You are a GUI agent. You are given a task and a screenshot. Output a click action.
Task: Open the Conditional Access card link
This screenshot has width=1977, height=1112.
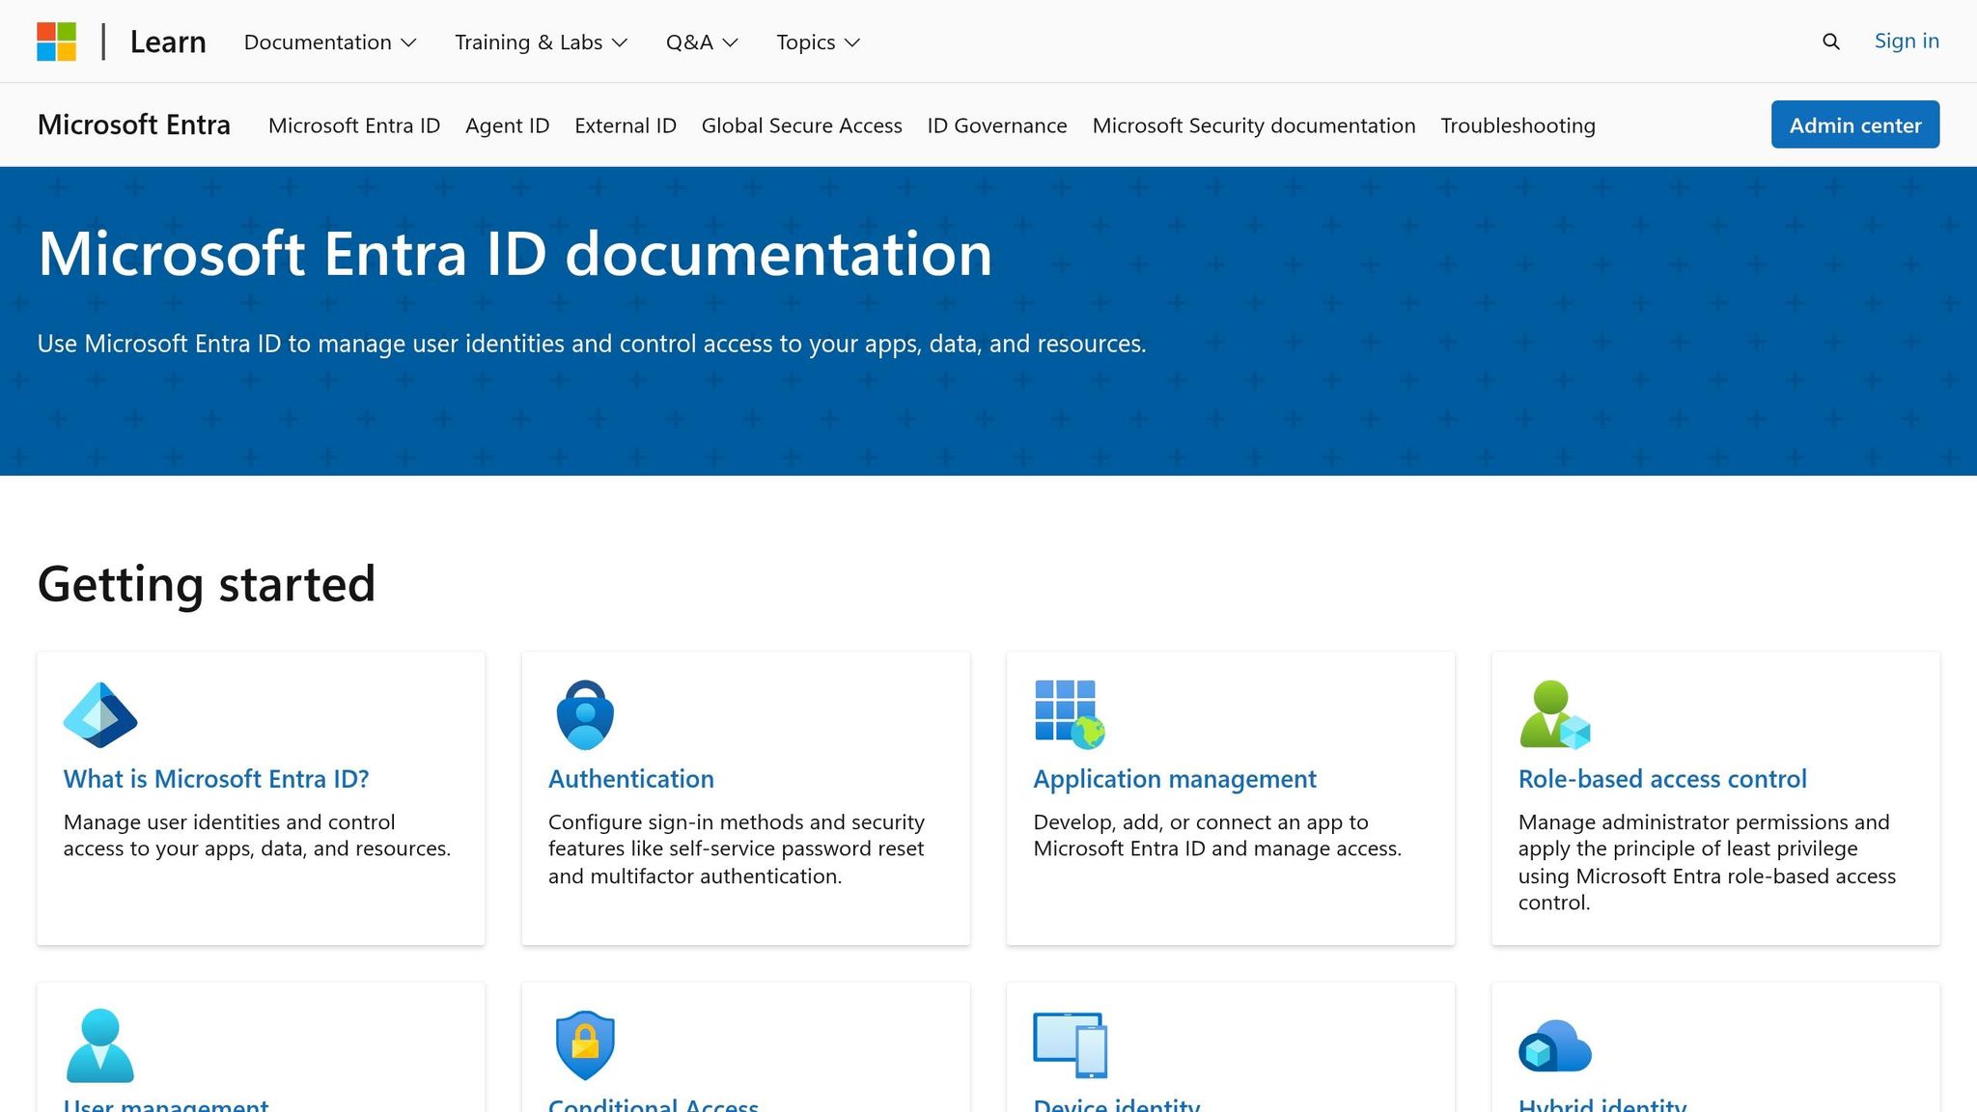pyautogui.click(x=654, y=1103)
